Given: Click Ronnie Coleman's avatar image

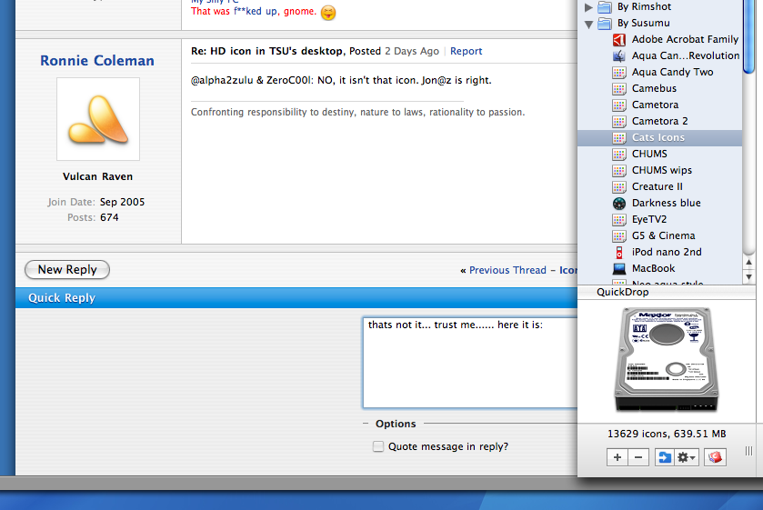Looking at the screenshot, I should click(98, 119).
